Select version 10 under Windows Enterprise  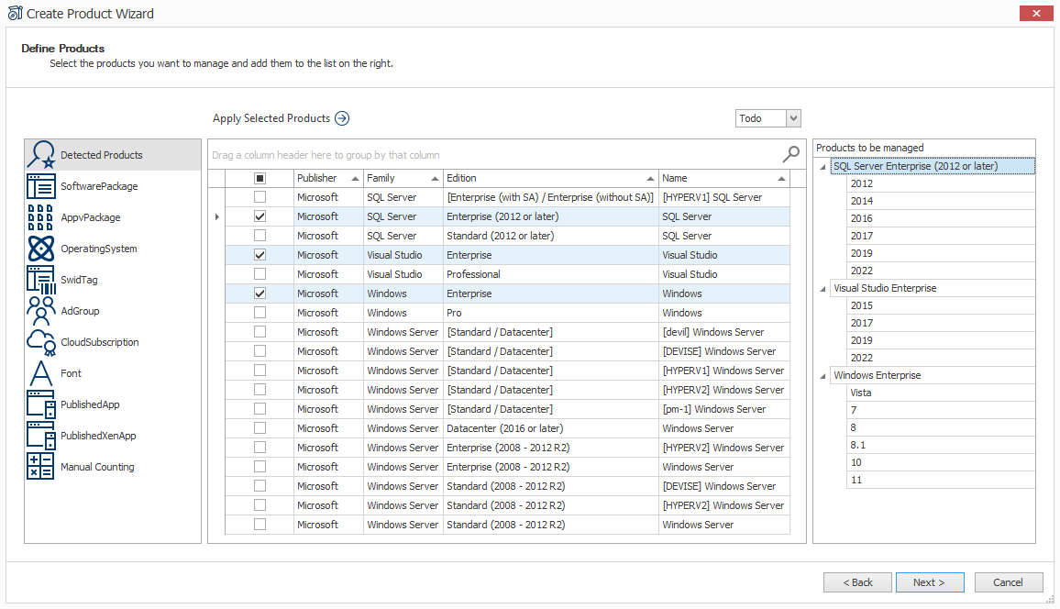point(941,462)
